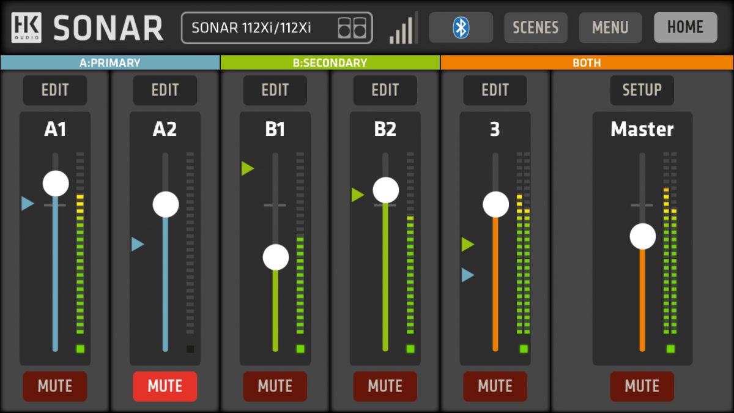
Task: Click the dual speaker icon in device box
Action: point(352,28)
